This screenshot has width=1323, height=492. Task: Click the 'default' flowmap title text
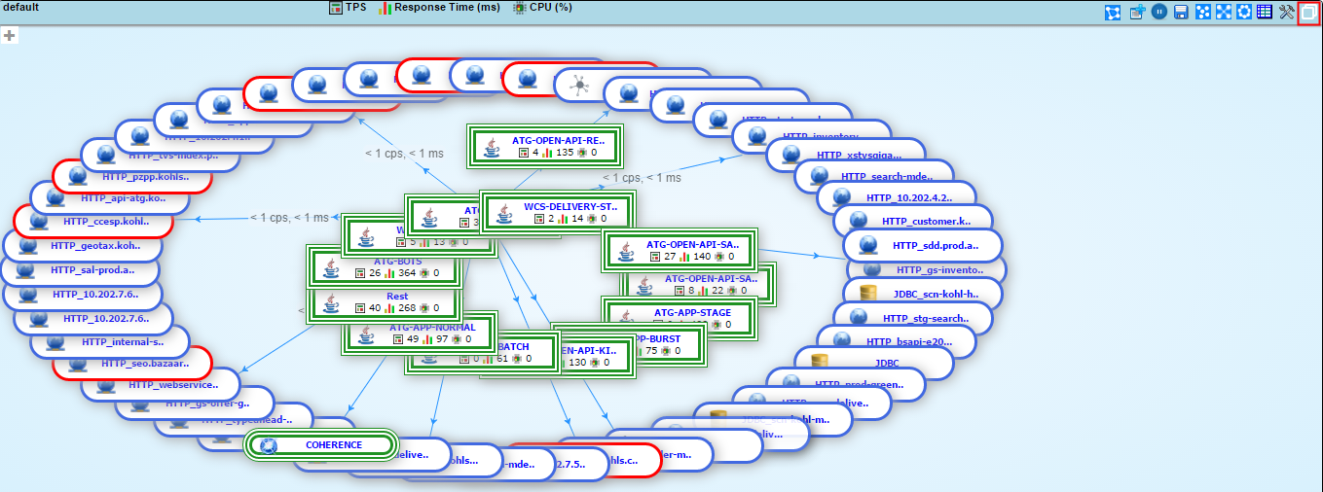19,7
